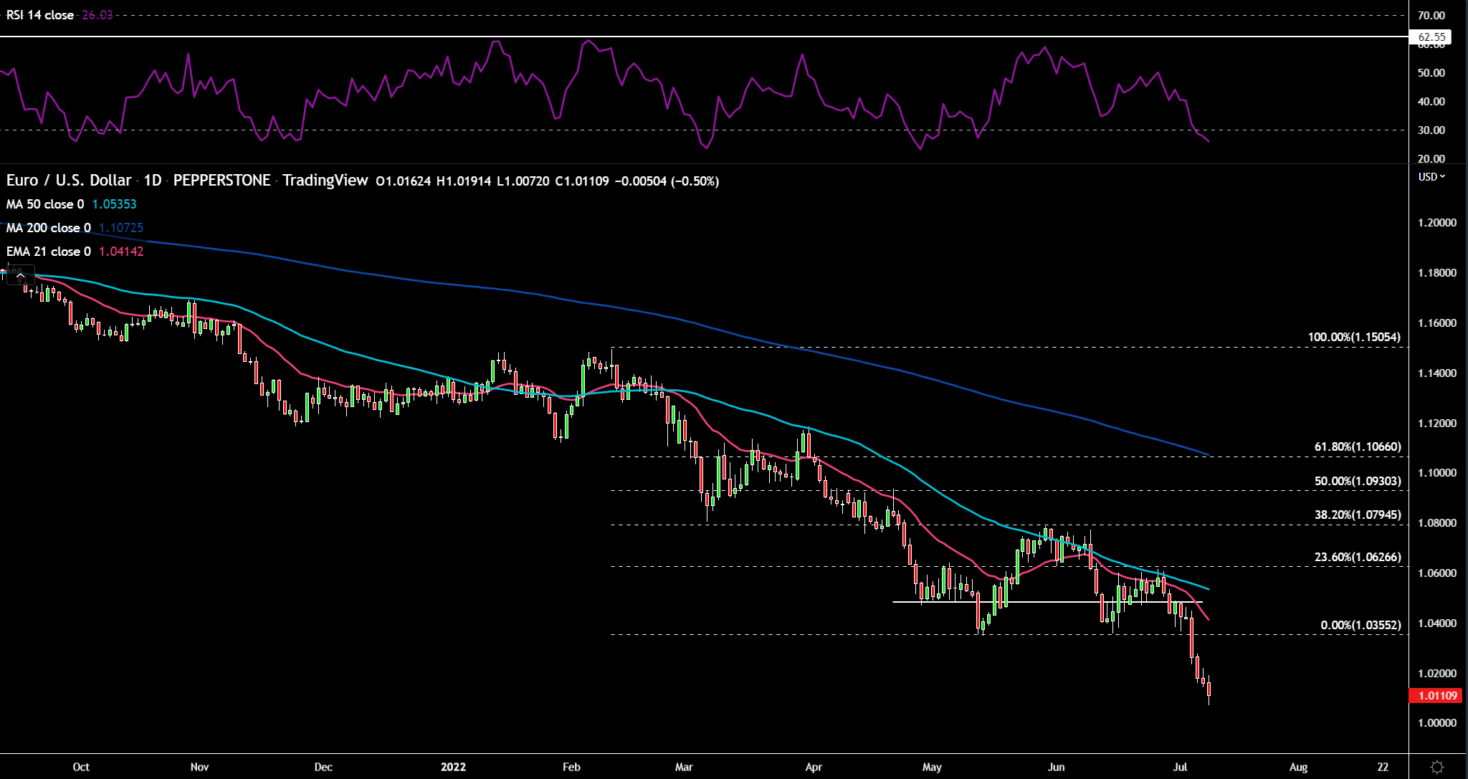1468x779 pixels.
Task: Click the Euro / U.S. Dollar symbol title
Action: point(69,181)
